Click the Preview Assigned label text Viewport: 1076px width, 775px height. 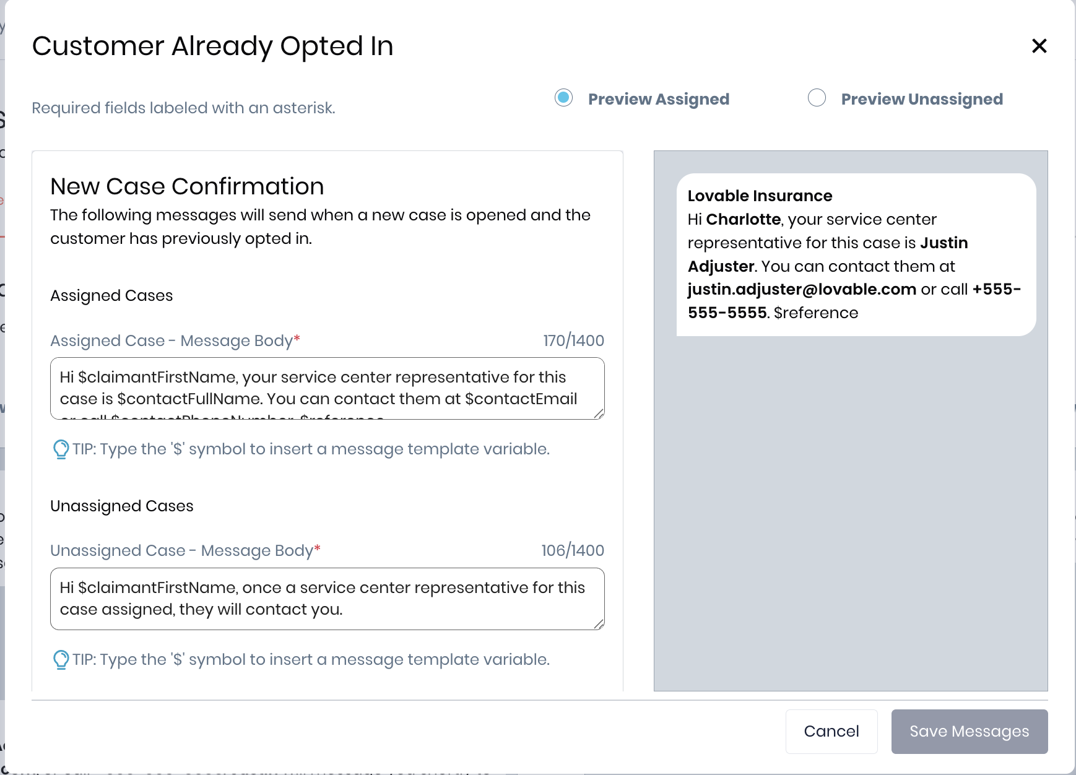(658, 99)
